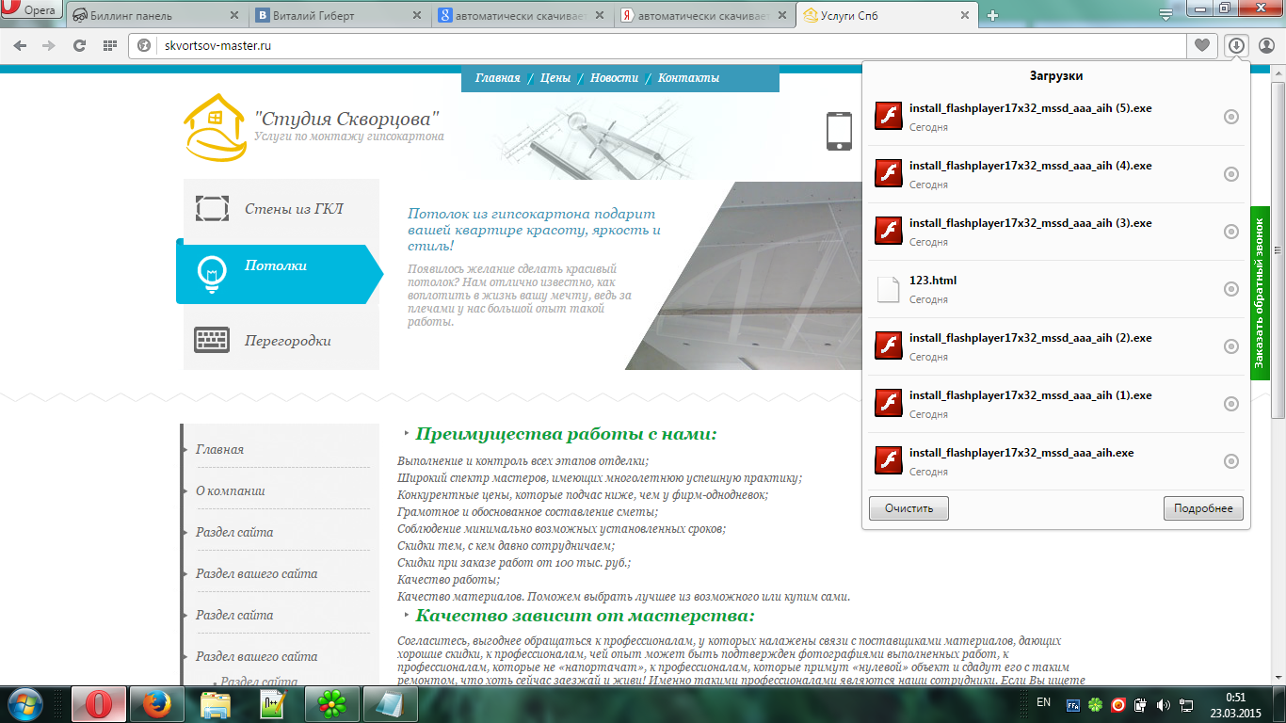
Task: Show install_flashplayer (5).exe in folder
Action: click(x=1230, y=117)
